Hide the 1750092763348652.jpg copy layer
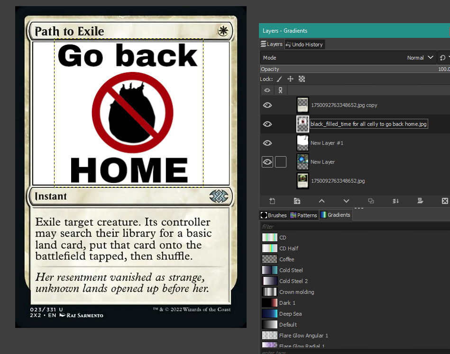450x354 pixels. pos(267,105)
